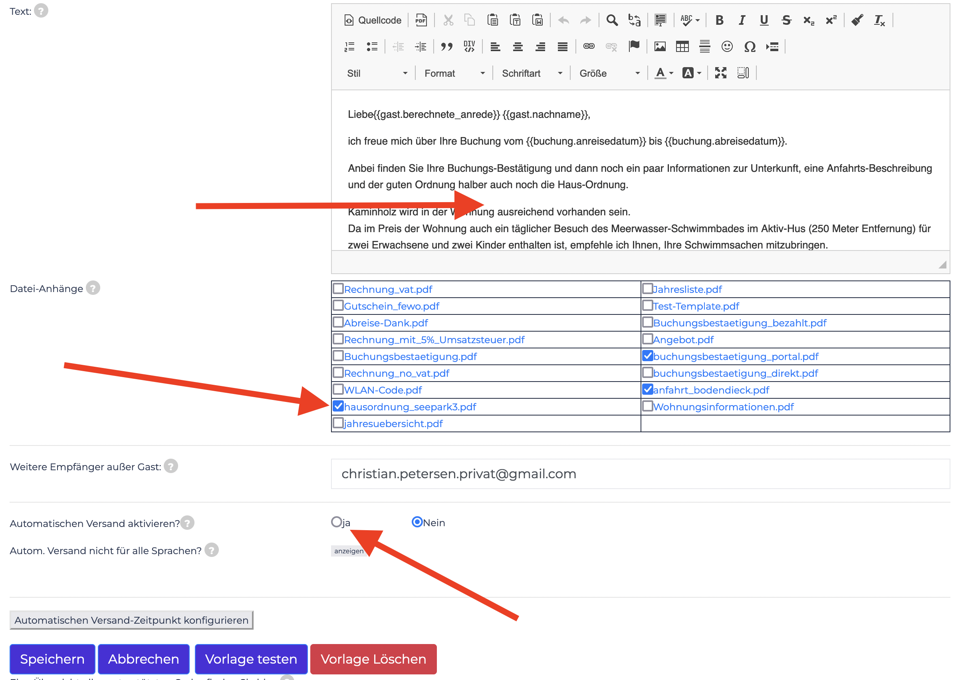
Task: Open the Stil dropdown
Action: coord(377,73)
